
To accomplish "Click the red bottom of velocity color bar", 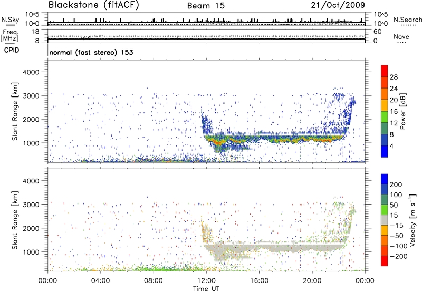I will click(x=385, y=261).
